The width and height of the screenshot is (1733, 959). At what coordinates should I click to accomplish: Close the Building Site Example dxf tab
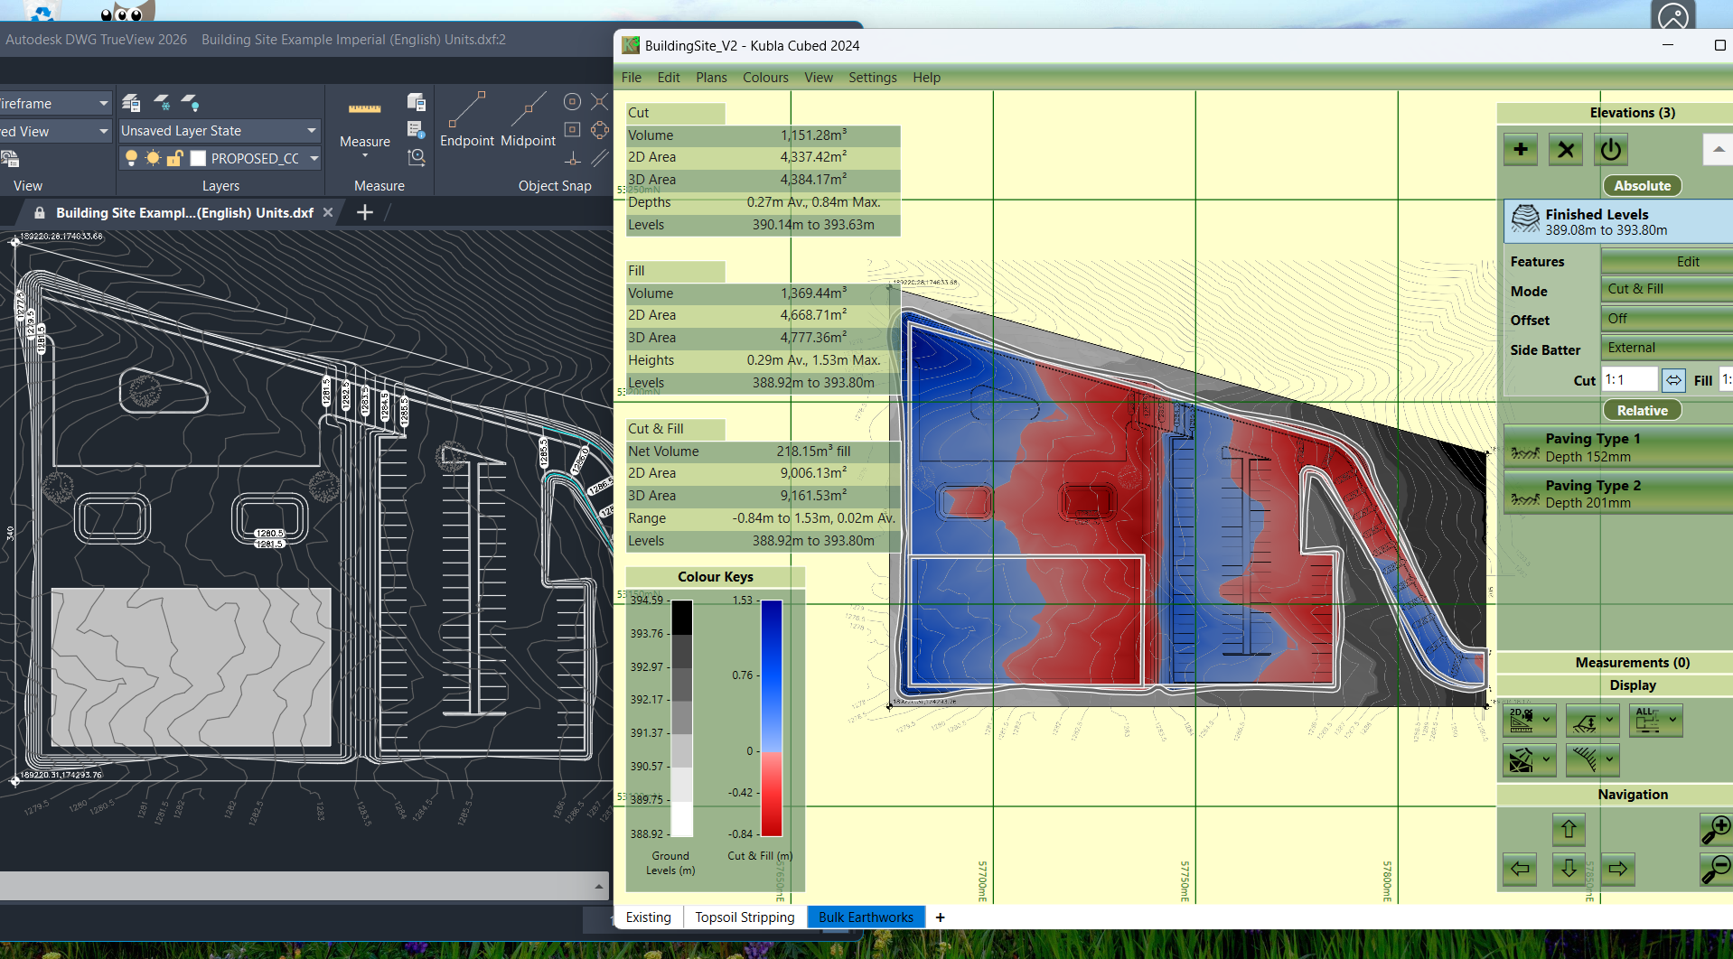coord(328,213)
